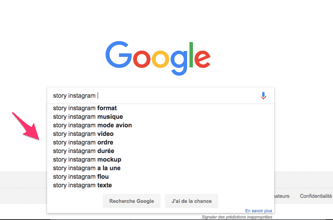Select the "story instagram video" suggestion
This screenshot has height=220, width=333.
pyautogui.click(x=83, y=134)
